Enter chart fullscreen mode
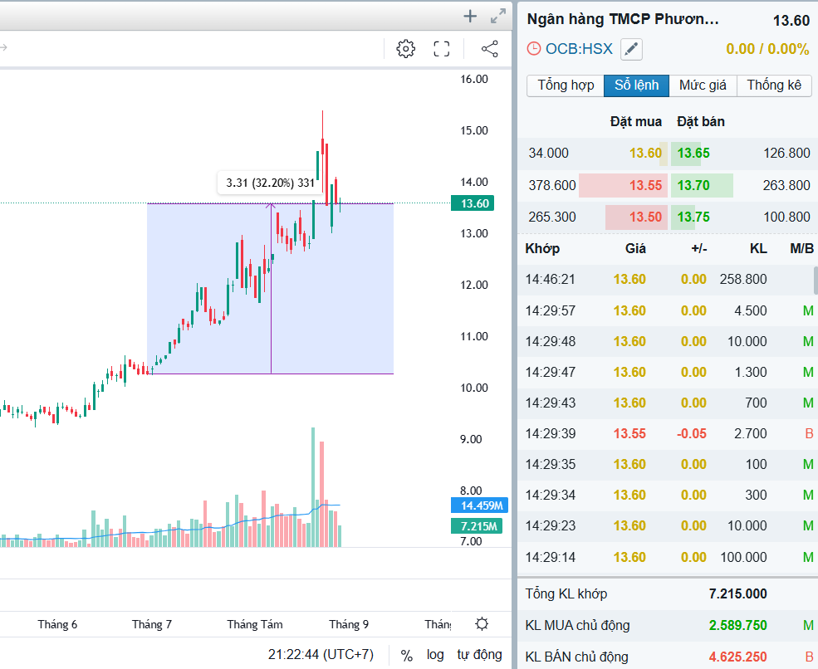818x669 pixels. pos(442,49)
